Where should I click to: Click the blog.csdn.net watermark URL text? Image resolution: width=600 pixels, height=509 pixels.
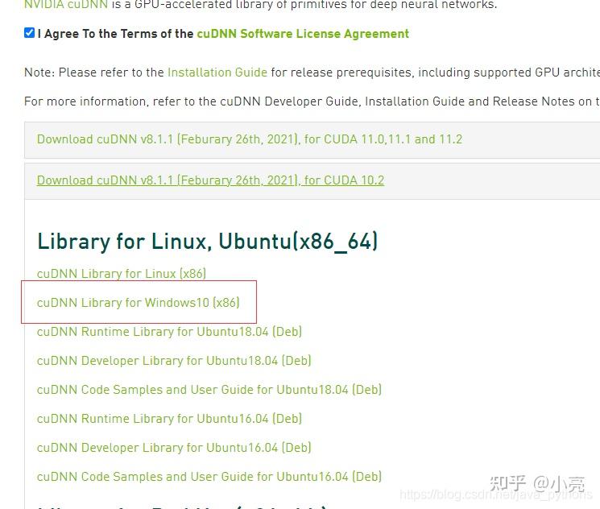coord(496,495)
